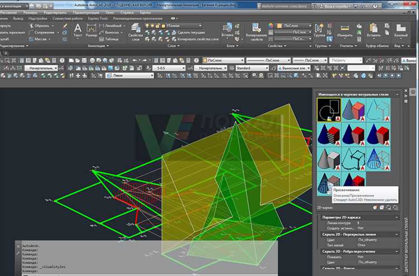Expand the Тонкая layer dropdown
This screenshot has width=419, height=276.
coord(201,26)
